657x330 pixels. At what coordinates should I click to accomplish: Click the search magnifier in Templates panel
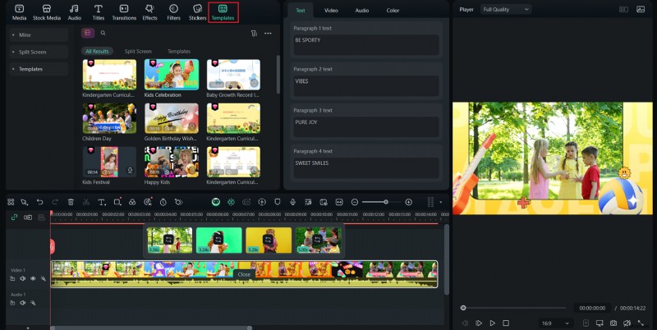coord(103,33)
